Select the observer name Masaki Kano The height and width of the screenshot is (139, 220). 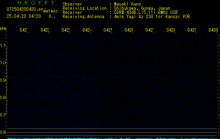(x=127, y=4)
